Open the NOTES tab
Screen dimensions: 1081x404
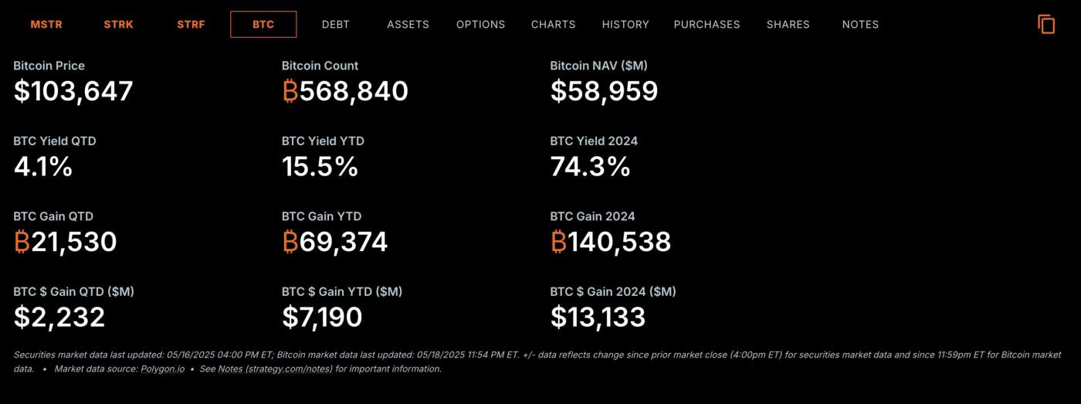click(x=860, y=25)
